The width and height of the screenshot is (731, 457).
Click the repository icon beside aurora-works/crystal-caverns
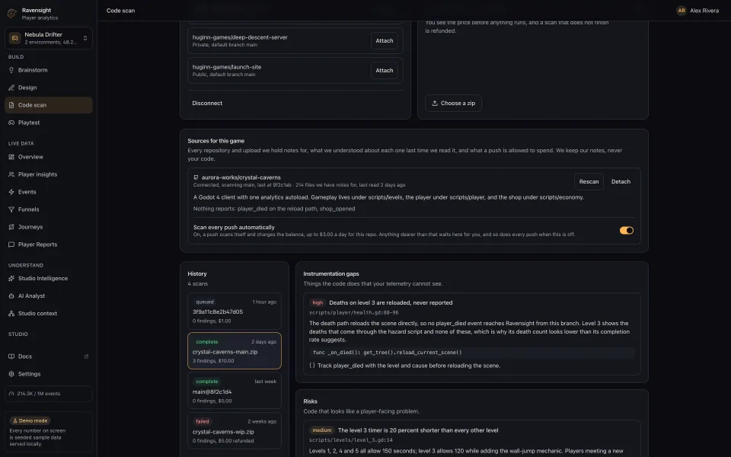click(x=196, y=177)
